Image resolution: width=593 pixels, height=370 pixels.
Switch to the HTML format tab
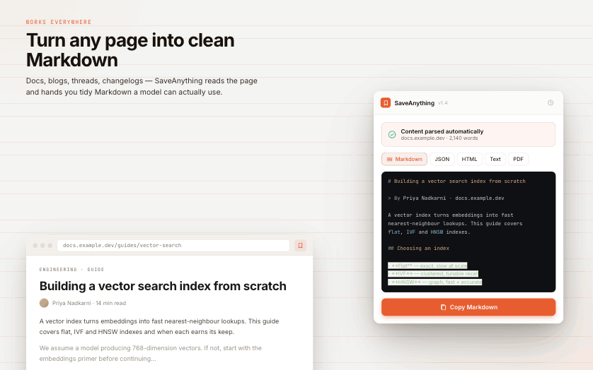click(469, 159)
